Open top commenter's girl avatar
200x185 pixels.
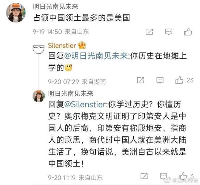click(16, 13)
